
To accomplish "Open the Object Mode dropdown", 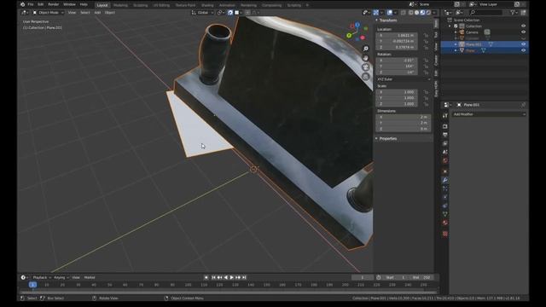I will [49, 13].
